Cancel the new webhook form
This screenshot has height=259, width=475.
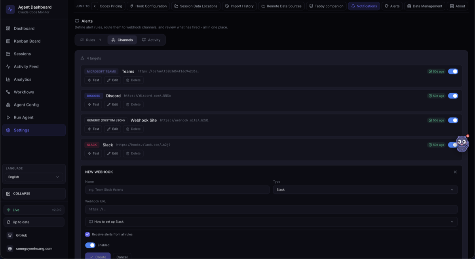tap(122, 257)
